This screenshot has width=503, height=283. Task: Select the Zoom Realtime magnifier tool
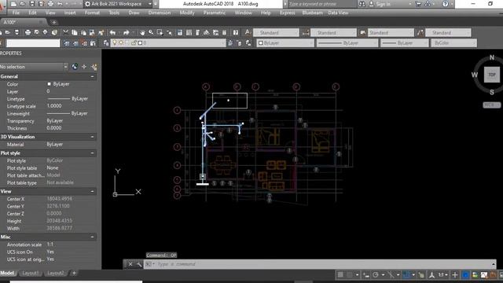point(151,32)
